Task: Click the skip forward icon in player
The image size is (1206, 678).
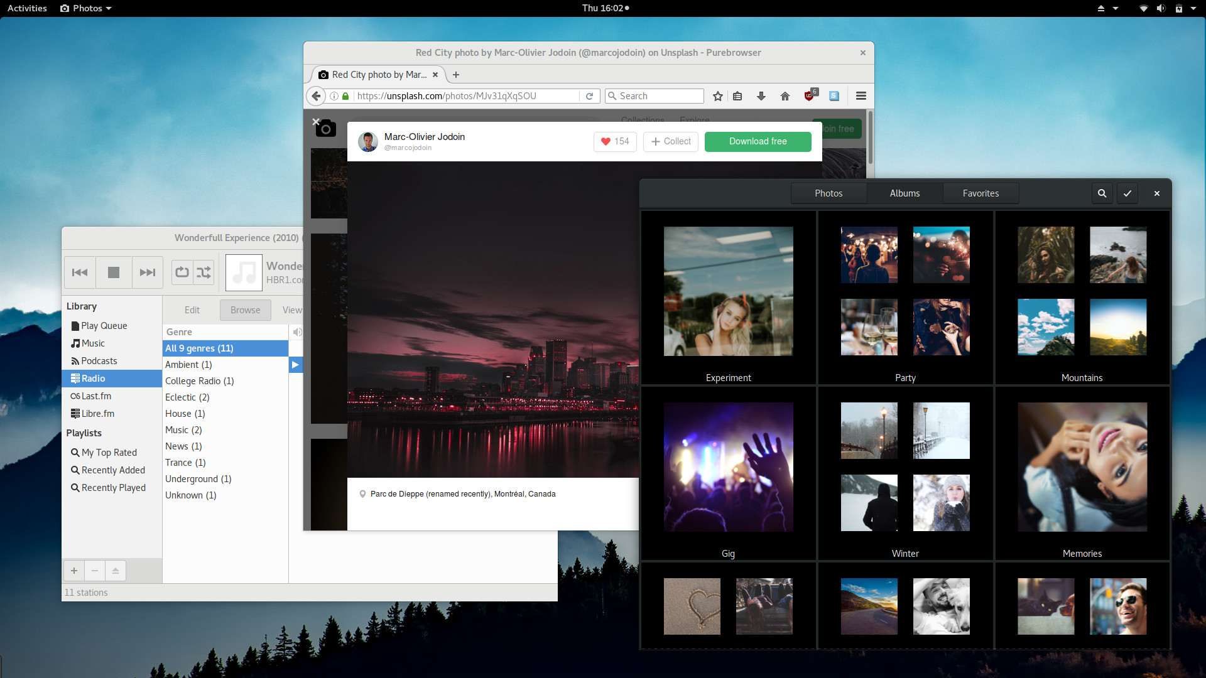Action: coord(148,271)
